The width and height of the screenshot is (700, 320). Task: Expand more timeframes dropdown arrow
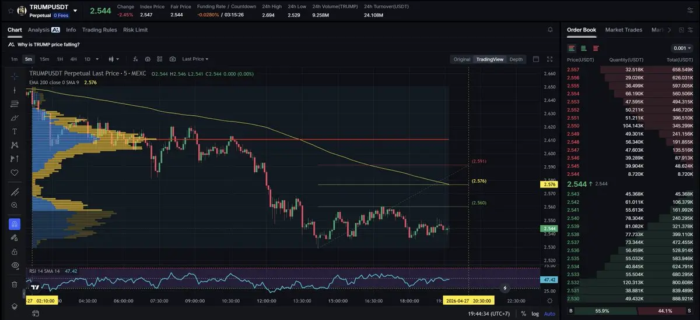point(97,59)
